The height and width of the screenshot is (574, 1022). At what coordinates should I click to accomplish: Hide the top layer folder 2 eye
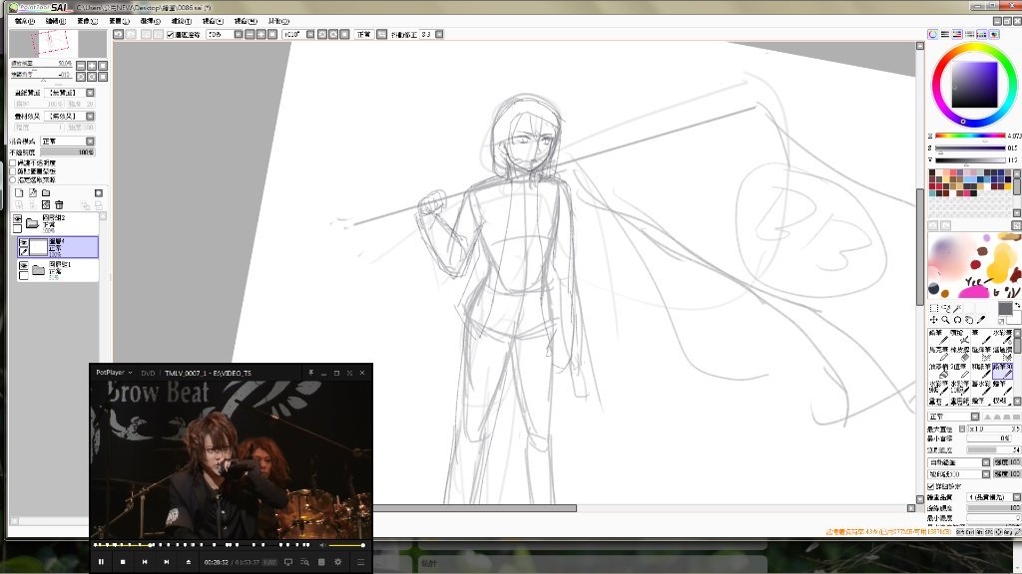18,218
